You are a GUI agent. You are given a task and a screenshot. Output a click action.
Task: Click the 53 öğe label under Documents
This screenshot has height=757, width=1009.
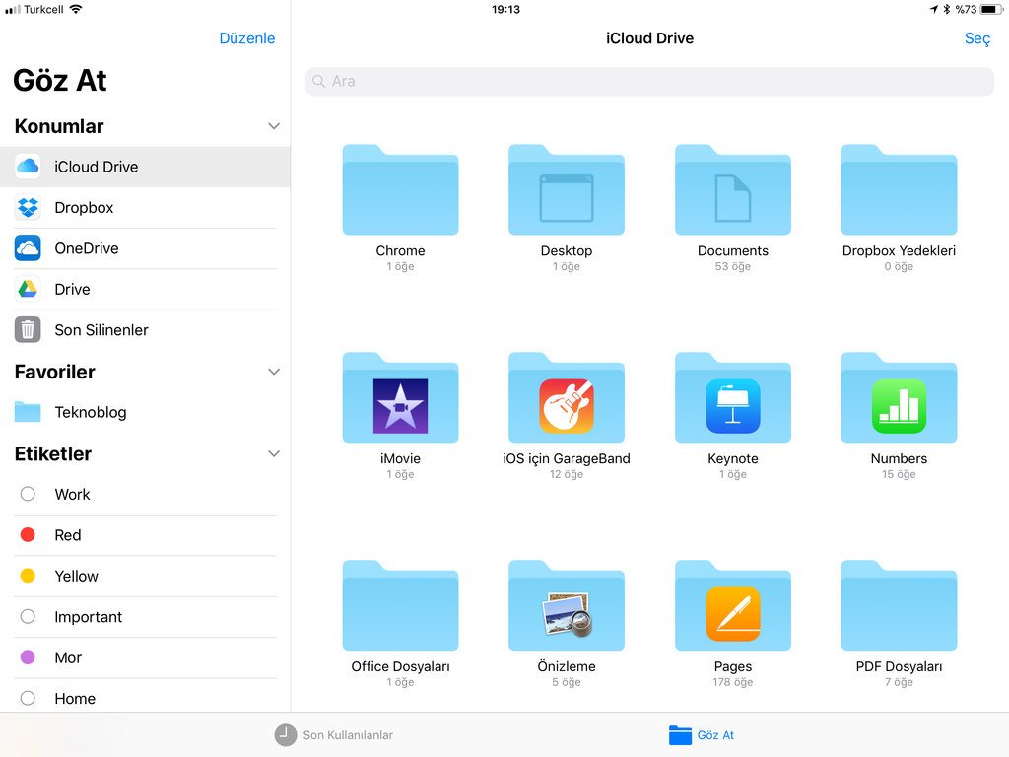pos(732,266)
